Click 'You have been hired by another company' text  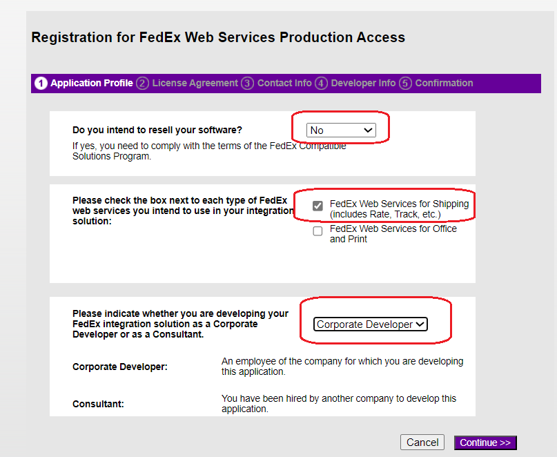339,404
